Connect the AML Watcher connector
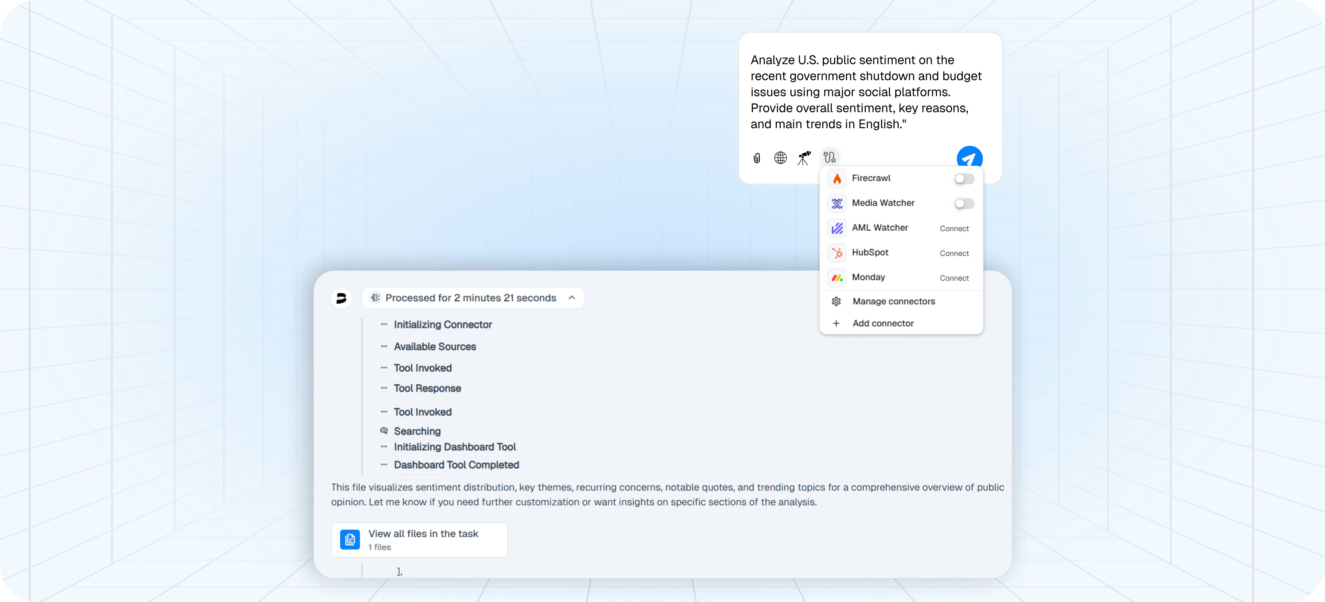This screenshot has height=602, width=1325. coord(954,228)
